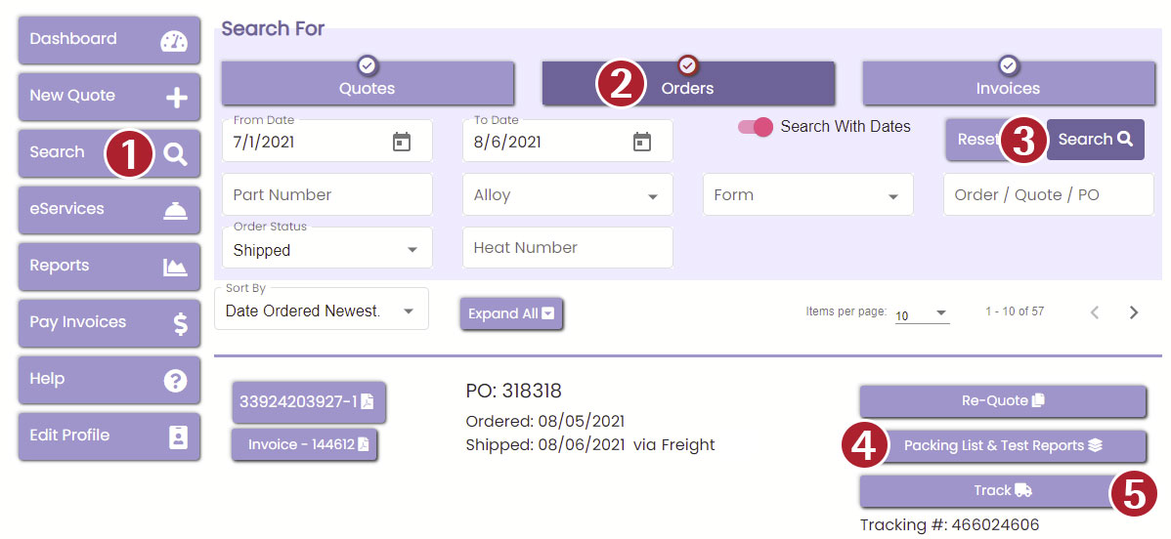
Task: Click the Part Number input field
Action: tap(326, 195)
